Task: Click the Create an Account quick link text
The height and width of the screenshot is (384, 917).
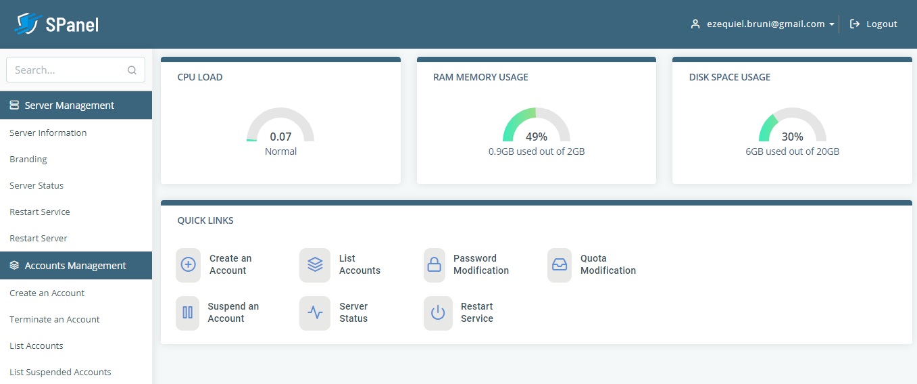Action: 230,264
